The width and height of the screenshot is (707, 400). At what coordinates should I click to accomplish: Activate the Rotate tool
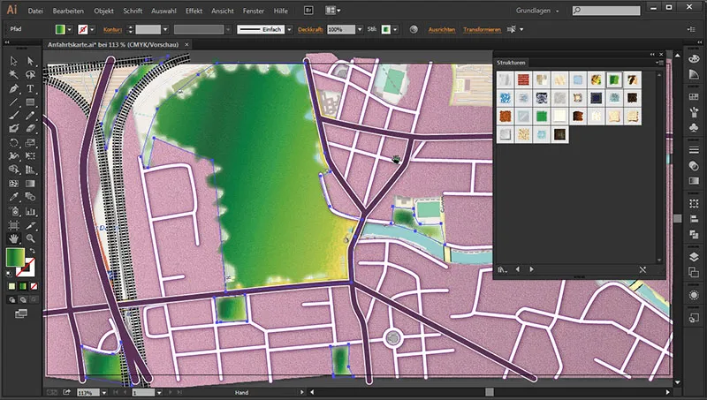(13, 143)
